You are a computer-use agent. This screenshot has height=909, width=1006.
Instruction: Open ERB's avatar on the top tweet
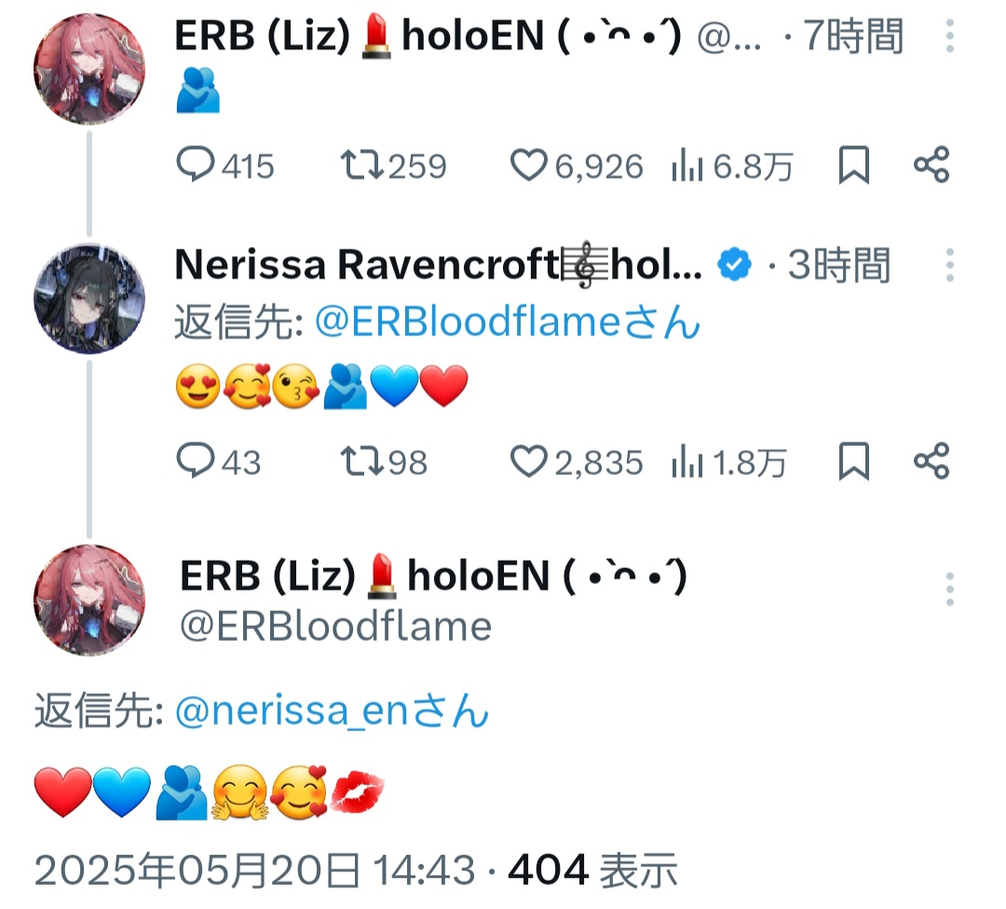click(89, 69)
